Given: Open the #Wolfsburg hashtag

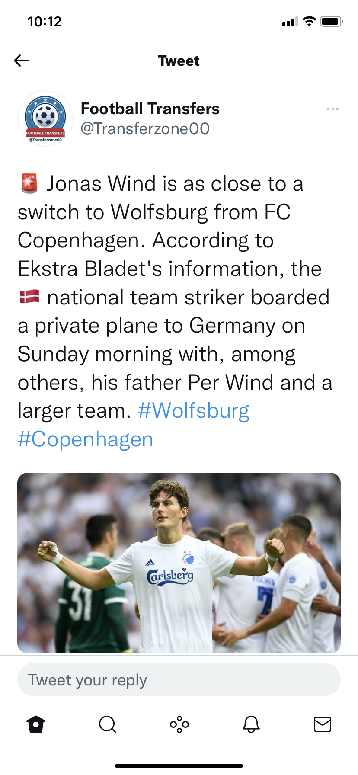Looking at the screenshot, I should pos(193,410).
